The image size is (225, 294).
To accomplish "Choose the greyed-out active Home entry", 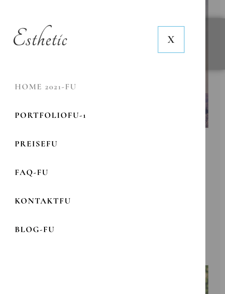I will click(45, 87).
